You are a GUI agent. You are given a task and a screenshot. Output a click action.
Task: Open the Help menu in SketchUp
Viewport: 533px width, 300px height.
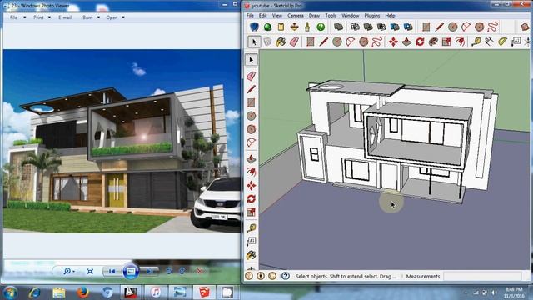(390, 16)
